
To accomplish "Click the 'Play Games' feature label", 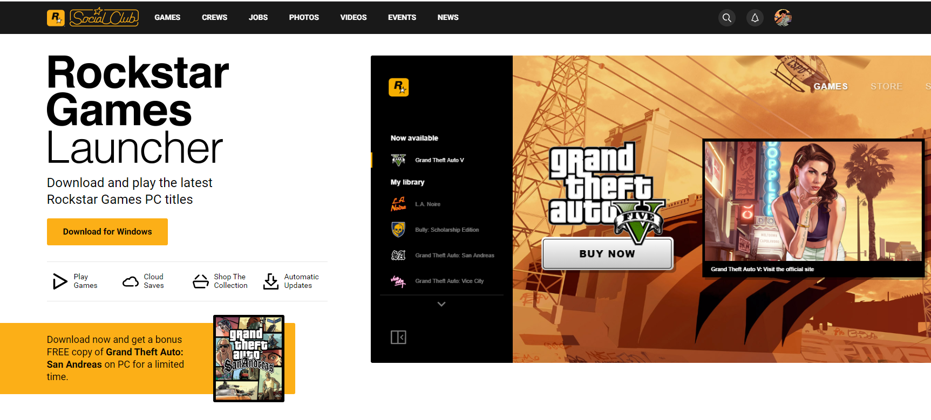I will [85, 281].
